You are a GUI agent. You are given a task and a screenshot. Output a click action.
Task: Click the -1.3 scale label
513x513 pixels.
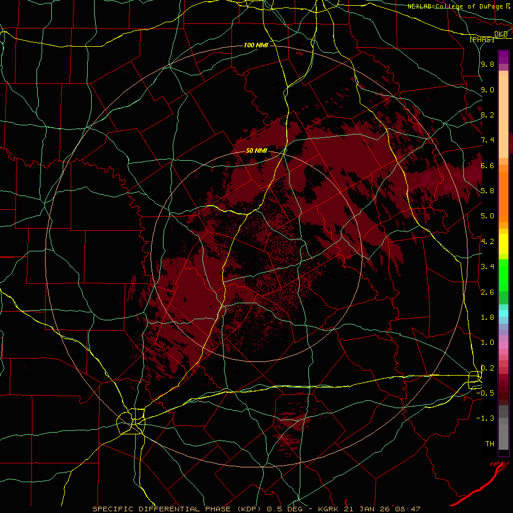pos(485,418)
